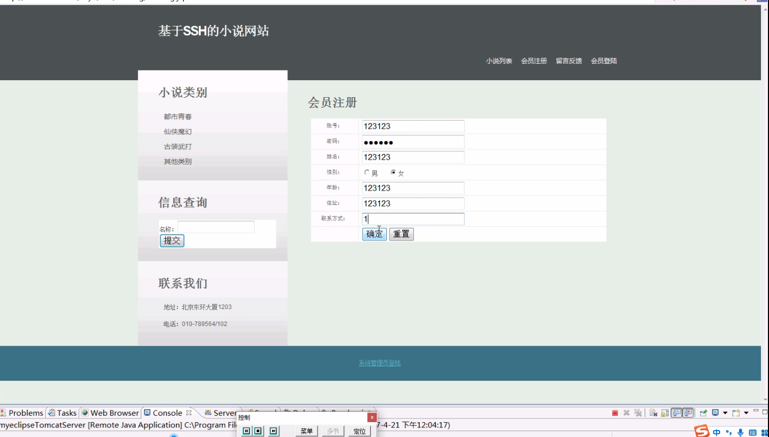The width and height of the screenshot is (769, 437).
Task: Click the 姓名 input field
Action: click(x=413, y=157)
